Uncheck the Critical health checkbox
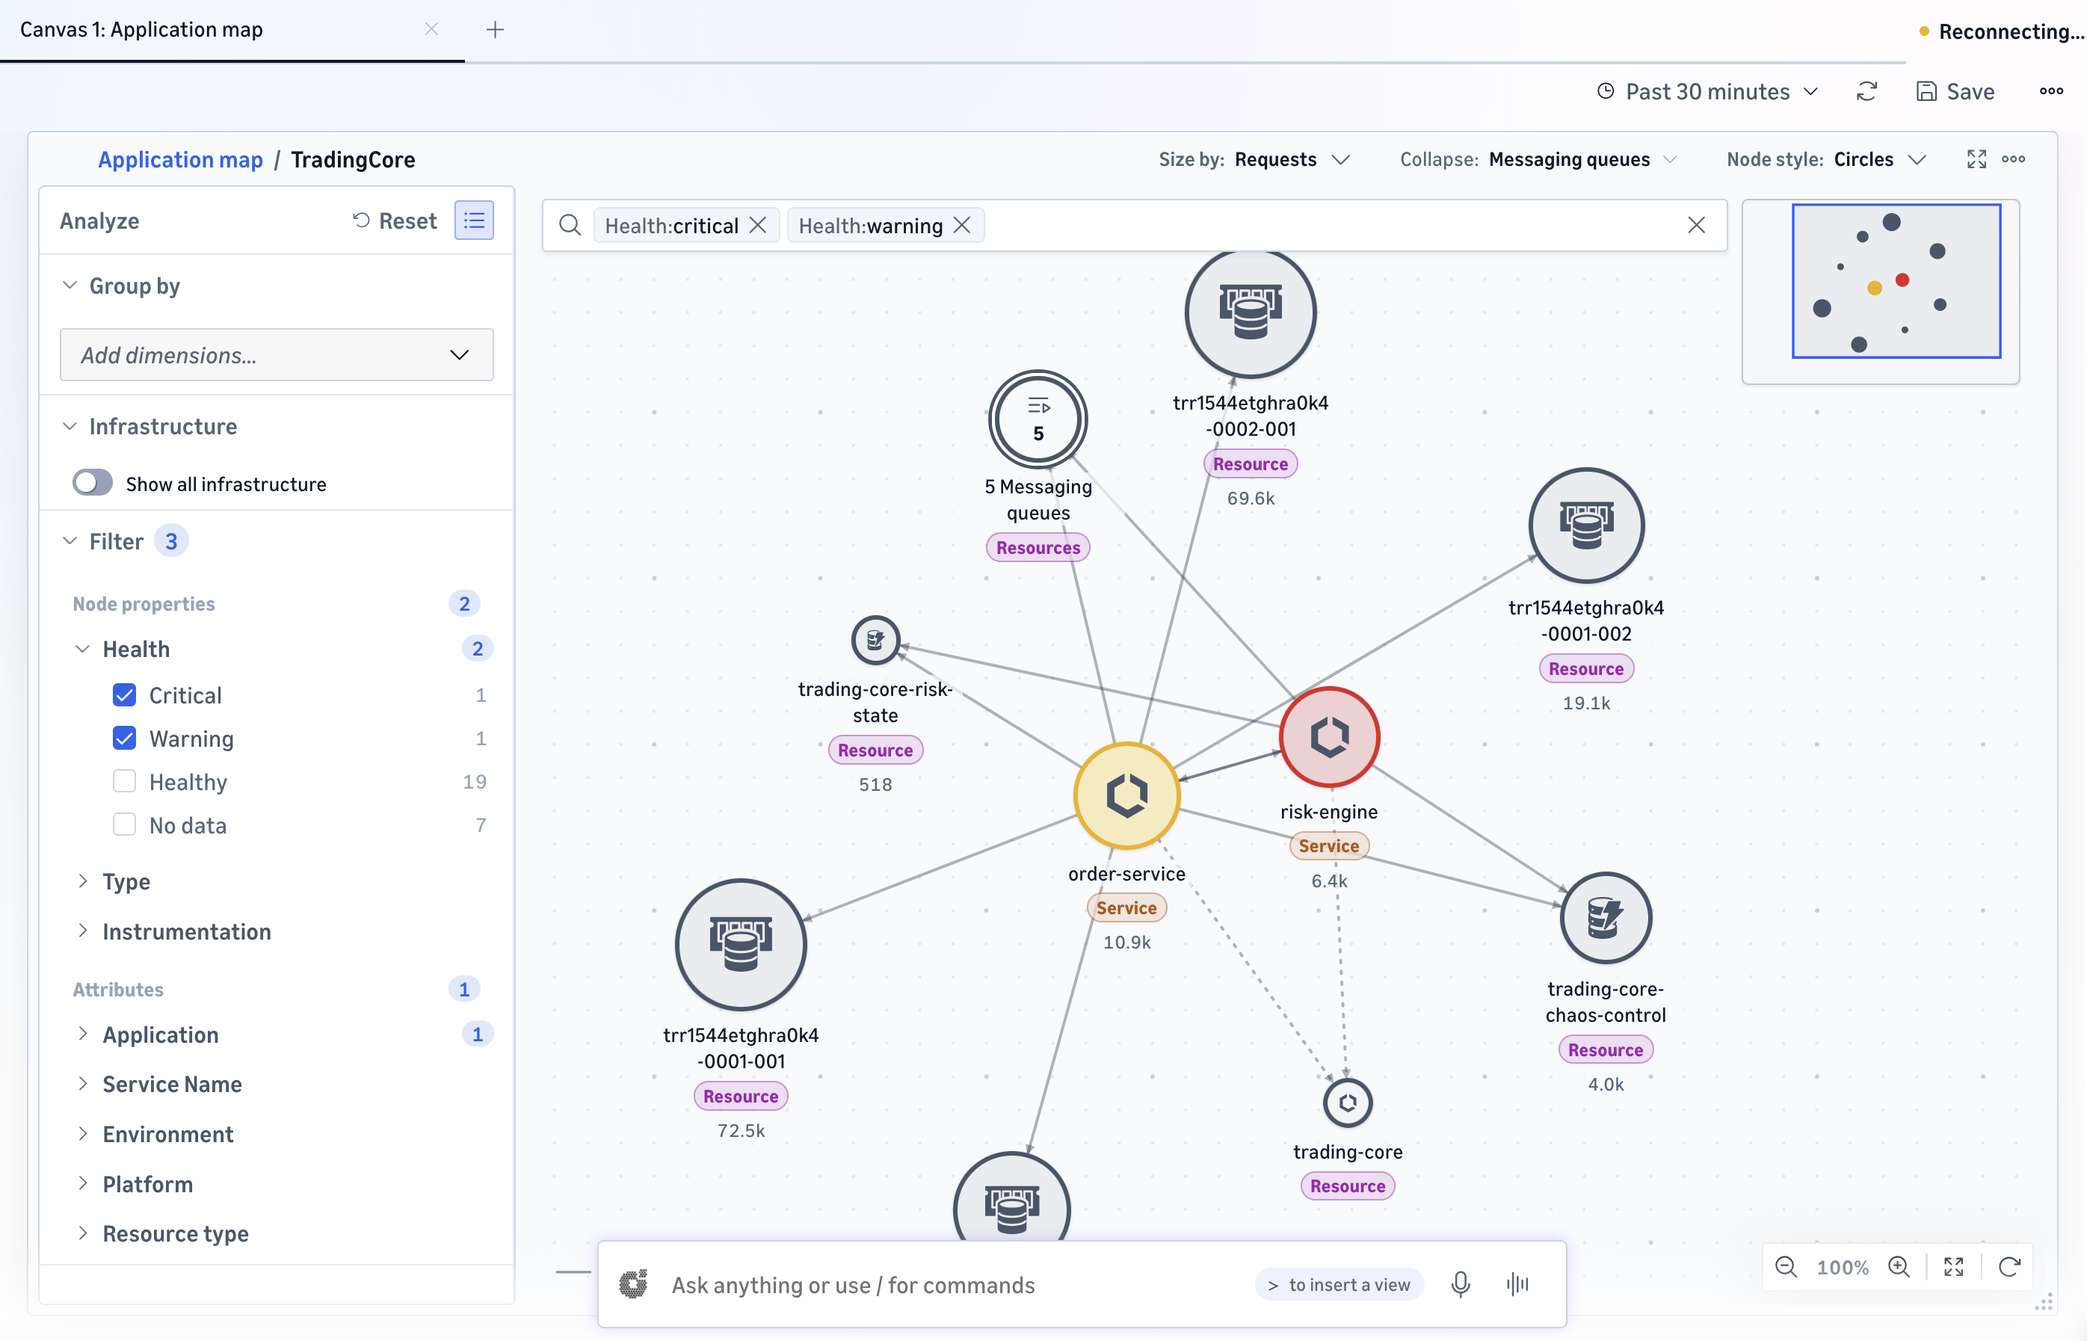The image size is (2087, 1341). [x=125, y=695]
